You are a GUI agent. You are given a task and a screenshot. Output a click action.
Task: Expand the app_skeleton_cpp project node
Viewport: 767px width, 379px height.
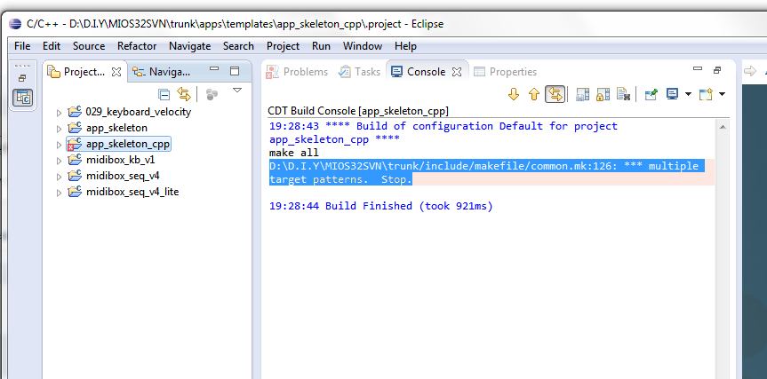coord(60,145)
